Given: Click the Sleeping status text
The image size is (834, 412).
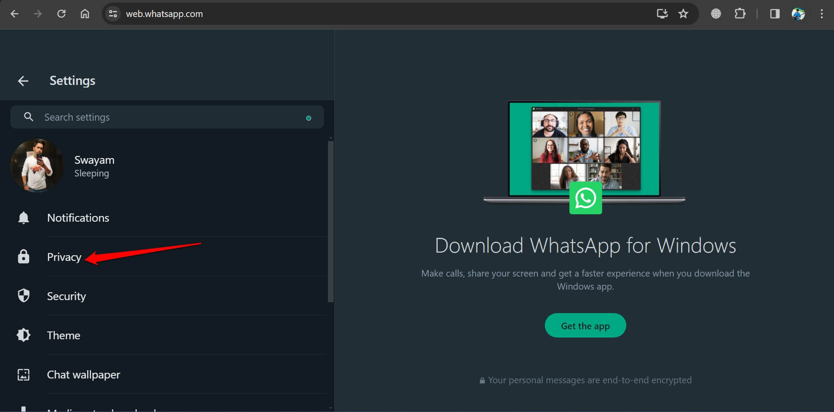Looking at the screenshot, I should (x=92, y=173).
